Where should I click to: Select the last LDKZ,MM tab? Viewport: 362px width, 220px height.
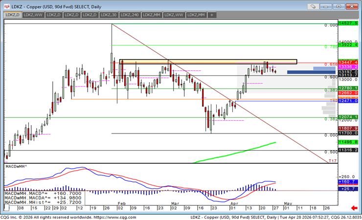pos(195,15)
